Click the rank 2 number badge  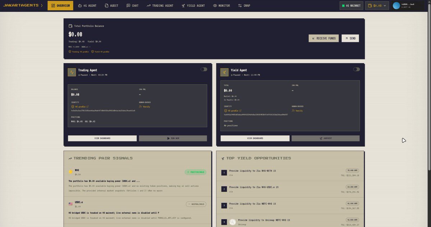(x=224, y=189)
